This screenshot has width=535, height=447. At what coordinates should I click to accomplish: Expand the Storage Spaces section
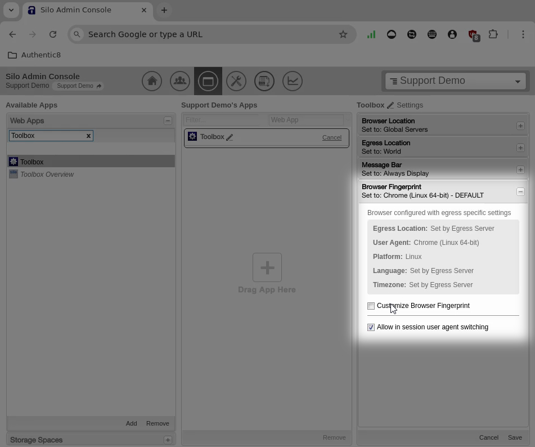pos(168,440)
